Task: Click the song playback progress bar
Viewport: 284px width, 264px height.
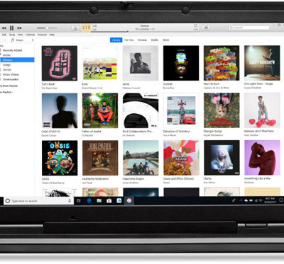Action: pos(145,31)
